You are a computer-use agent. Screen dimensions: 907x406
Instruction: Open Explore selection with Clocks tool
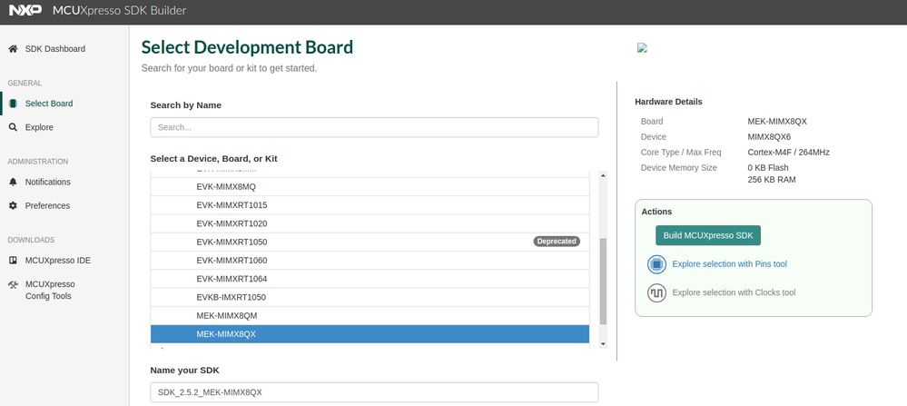(x=734, y=292)
